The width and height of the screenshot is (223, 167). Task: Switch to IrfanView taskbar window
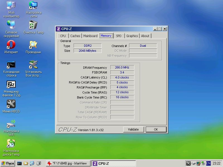tap(68, 163)
